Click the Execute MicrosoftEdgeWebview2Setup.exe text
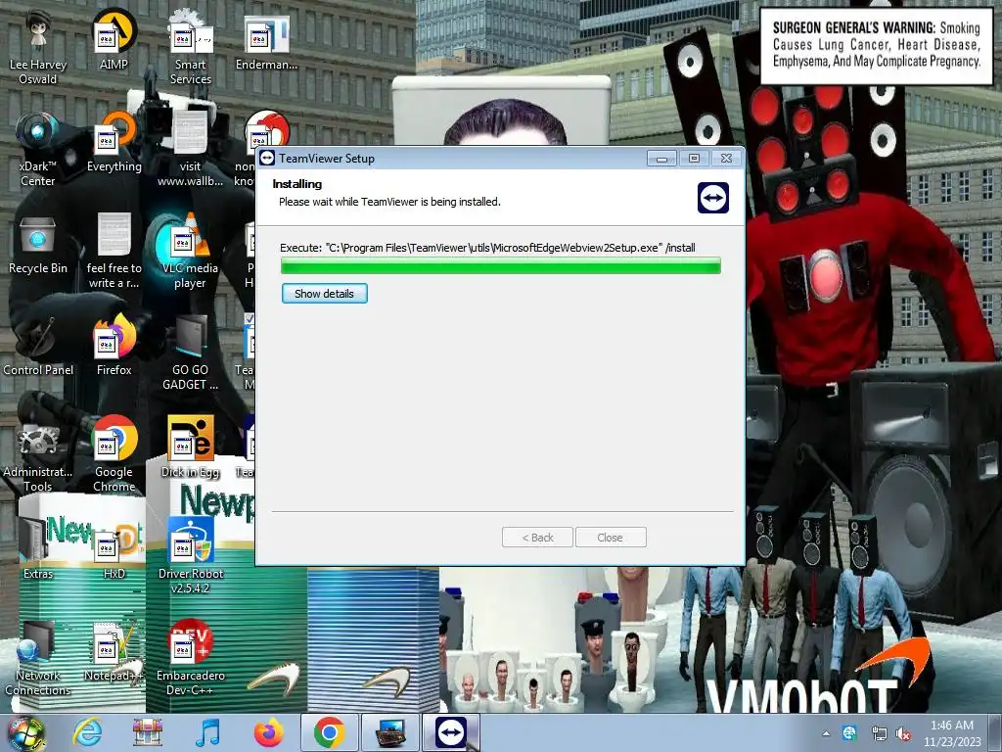 tap(487, 248)
